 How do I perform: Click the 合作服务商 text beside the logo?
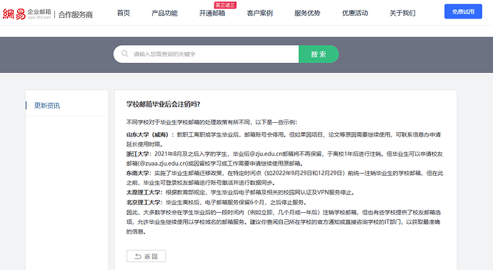pyautogui.click(x=76, y=15)
